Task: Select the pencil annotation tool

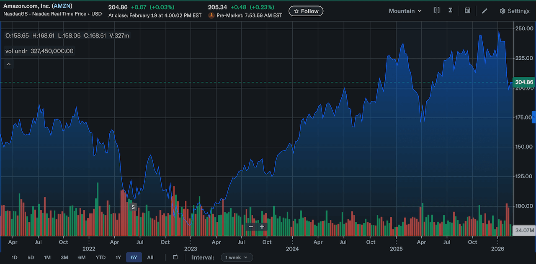Action: [484, 10]
